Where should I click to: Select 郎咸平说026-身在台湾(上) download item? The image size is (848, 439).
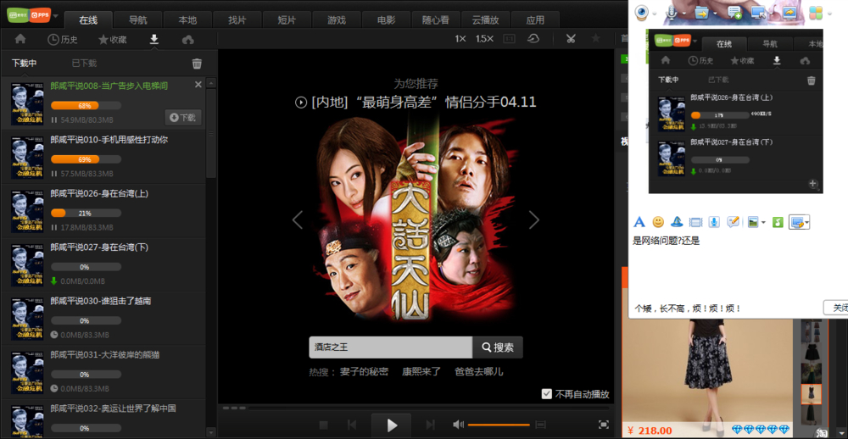(x=103, y=211)
